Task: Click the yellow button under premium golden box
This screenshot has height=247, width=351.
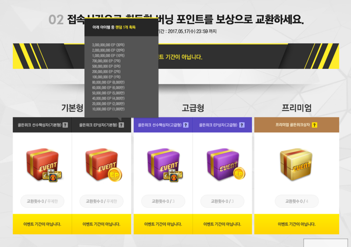Action: 297,224
